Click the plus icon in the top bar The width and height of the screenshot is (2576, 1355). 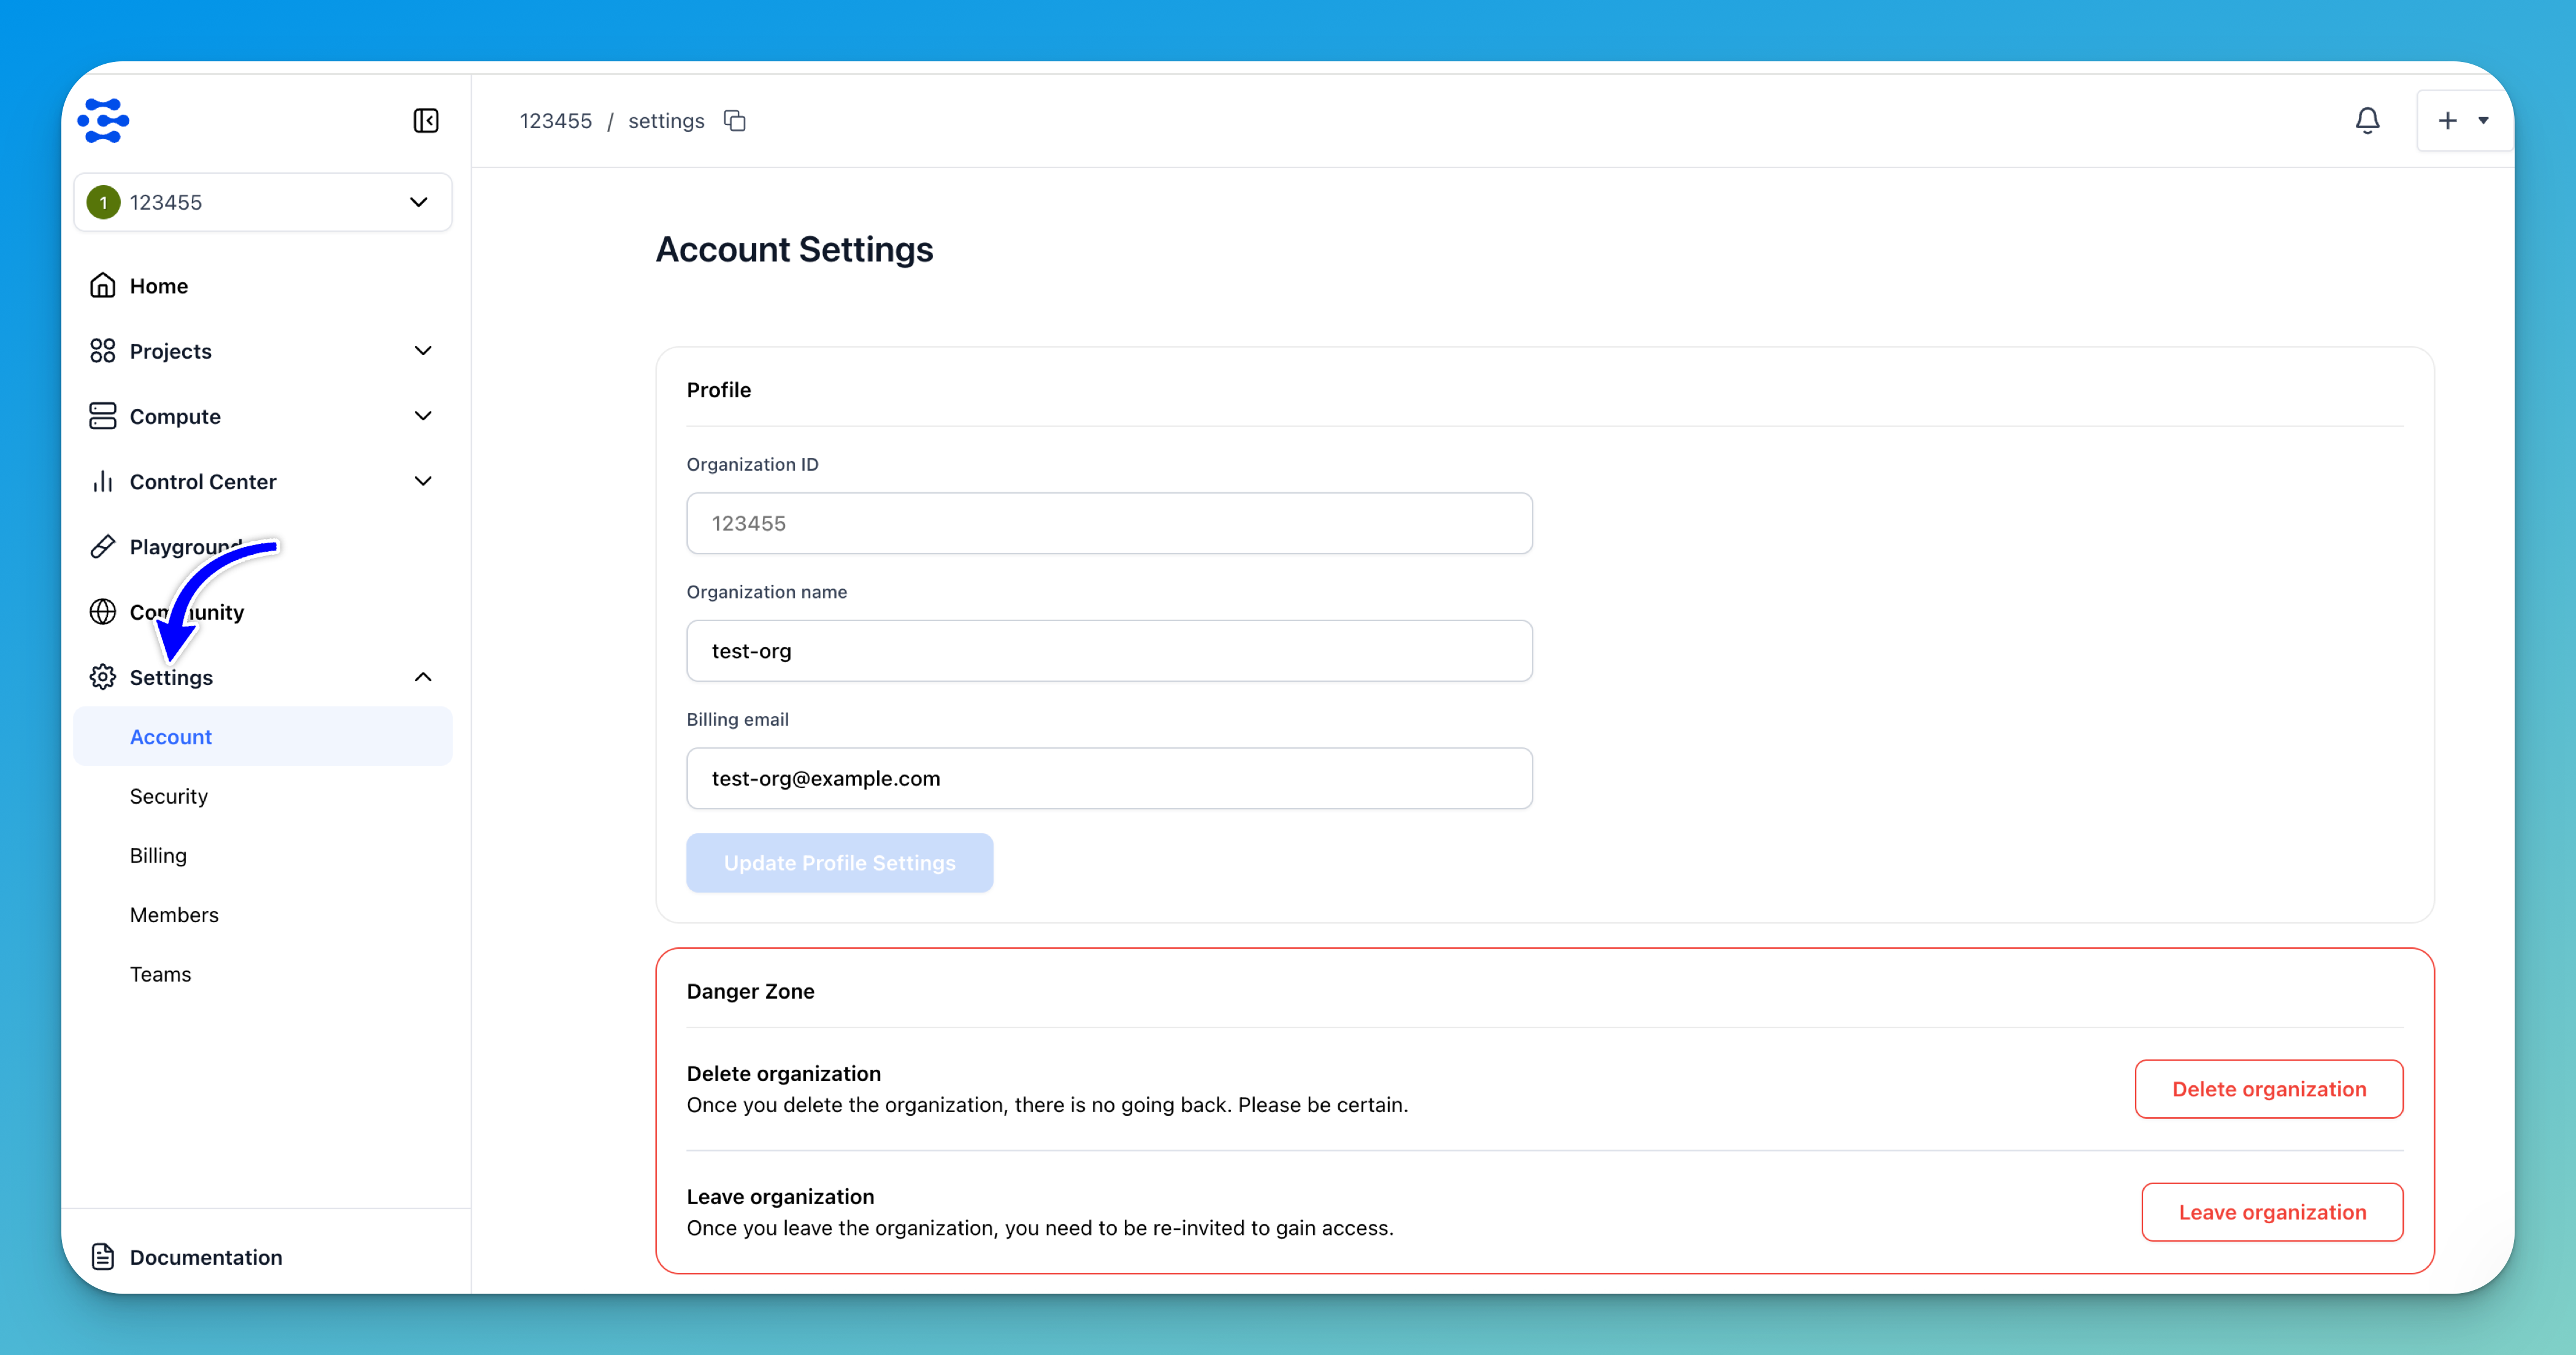pyautogui.click(x=2447, y=121)
